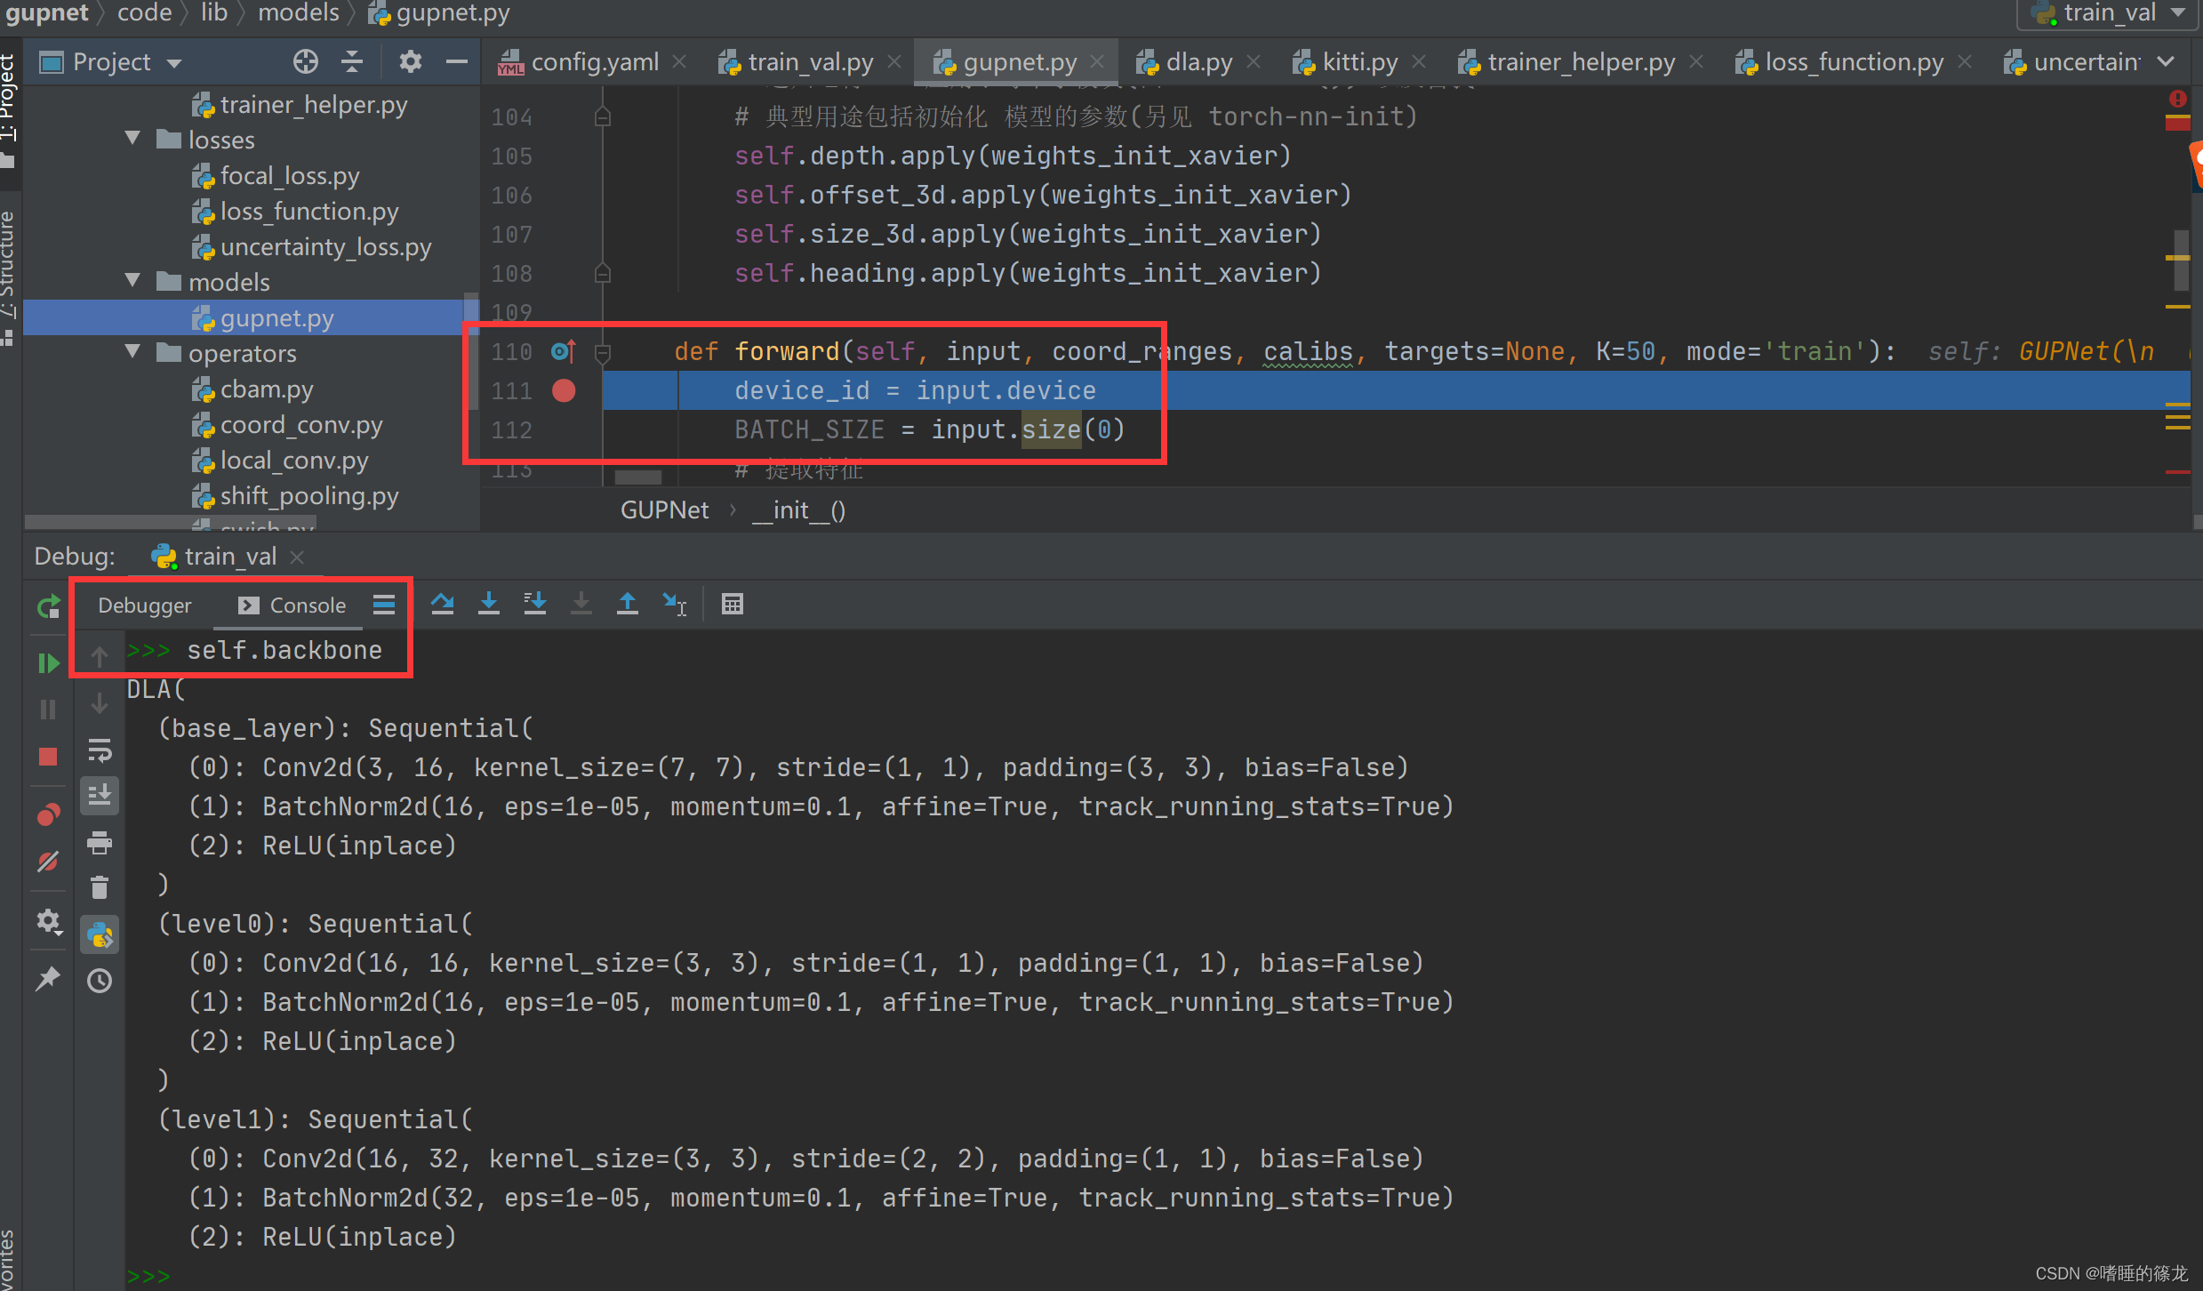Collapse the losses folder
2203x1291 pixels.
(133, 140)
